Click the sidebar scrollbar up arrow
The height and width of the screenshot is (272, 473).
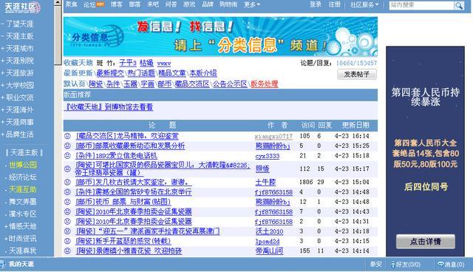58,3
